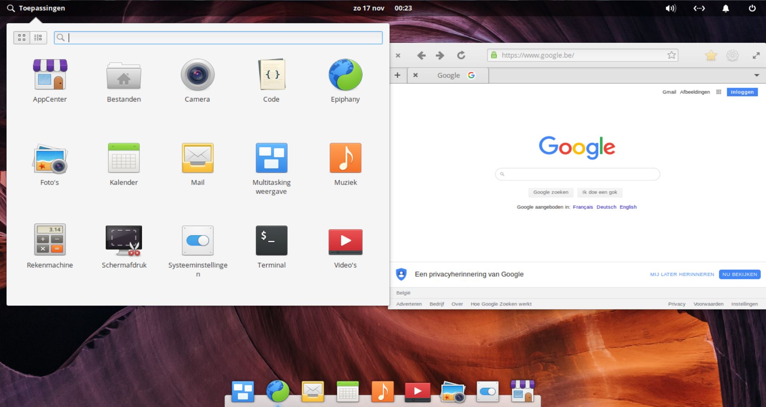766x407 pixels.
Task: Go back in Epiphany browser
Action: point(421,56)
